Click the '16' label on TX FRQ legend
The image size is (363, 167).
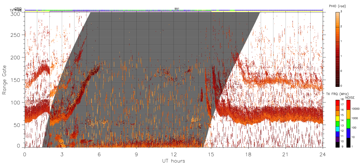click(342, 110)
